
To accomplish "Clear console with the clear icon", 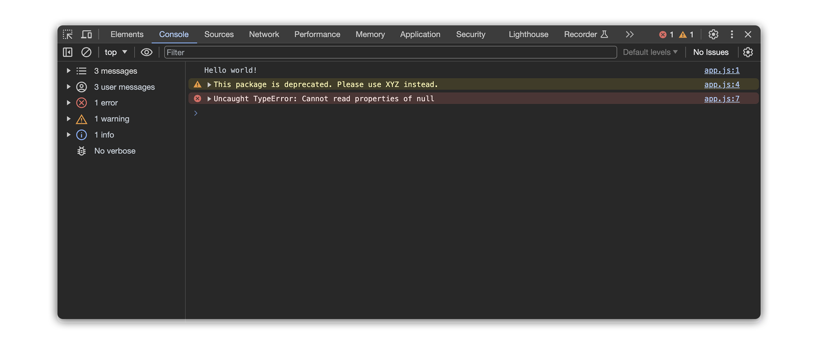I will [x=86, y=52].
